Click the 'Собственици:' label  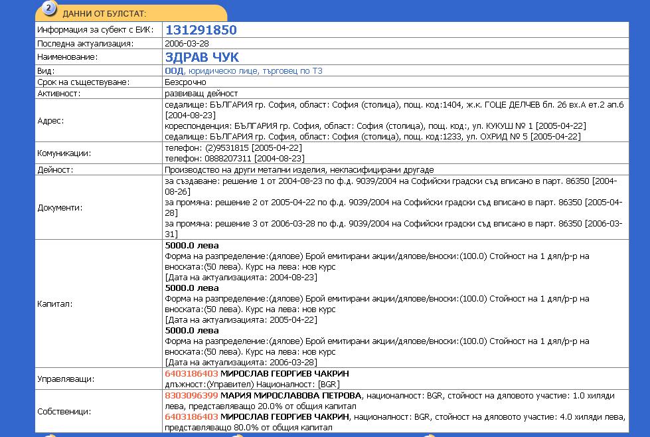64,411
